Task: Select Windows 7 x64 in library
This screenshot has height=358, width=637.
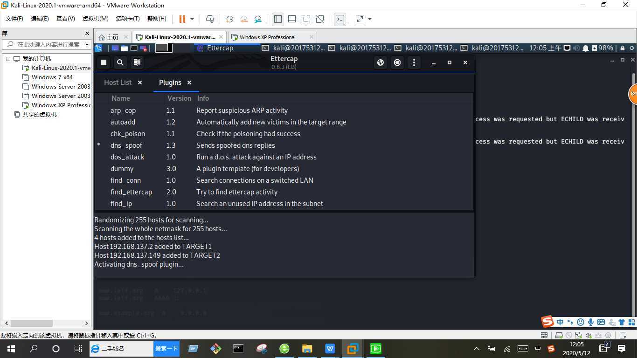Action: point(52,77)
